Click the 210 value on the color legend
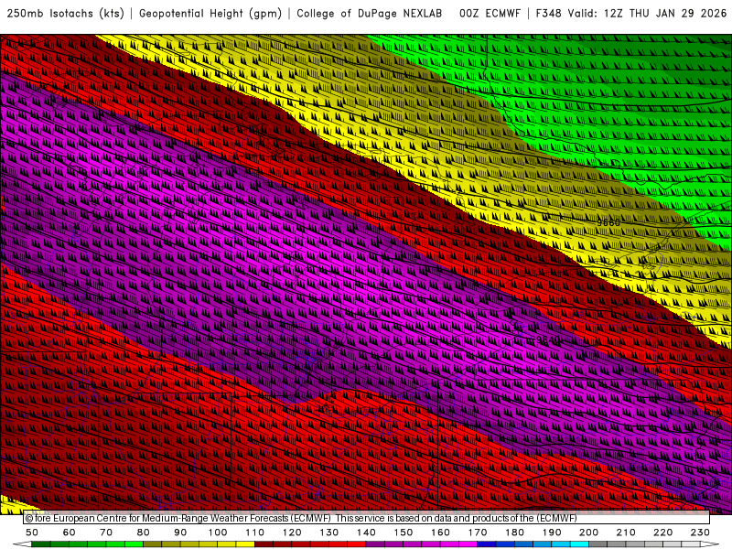The width and height of the screenshot is (732, 549). click(x=626, y=533)
